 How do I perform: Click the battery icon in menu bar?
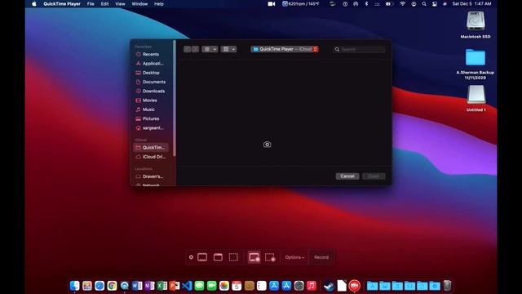[389, 4]
